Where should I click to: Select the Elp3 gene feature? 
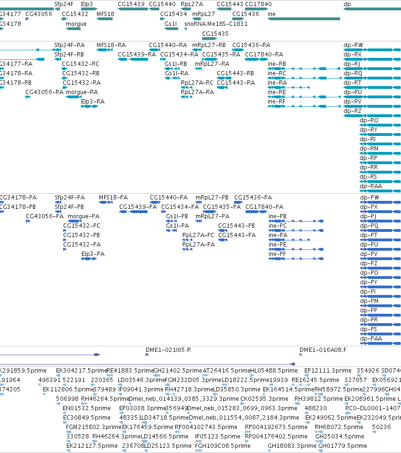point(89,9)
